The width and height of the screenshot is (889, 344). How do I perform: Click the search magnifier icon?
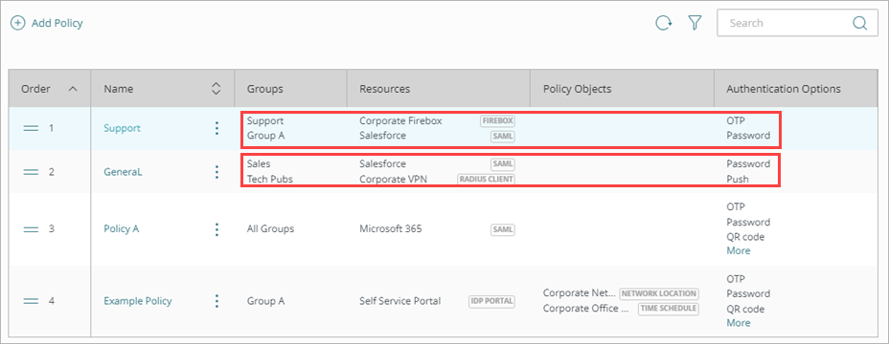(859, 23)
